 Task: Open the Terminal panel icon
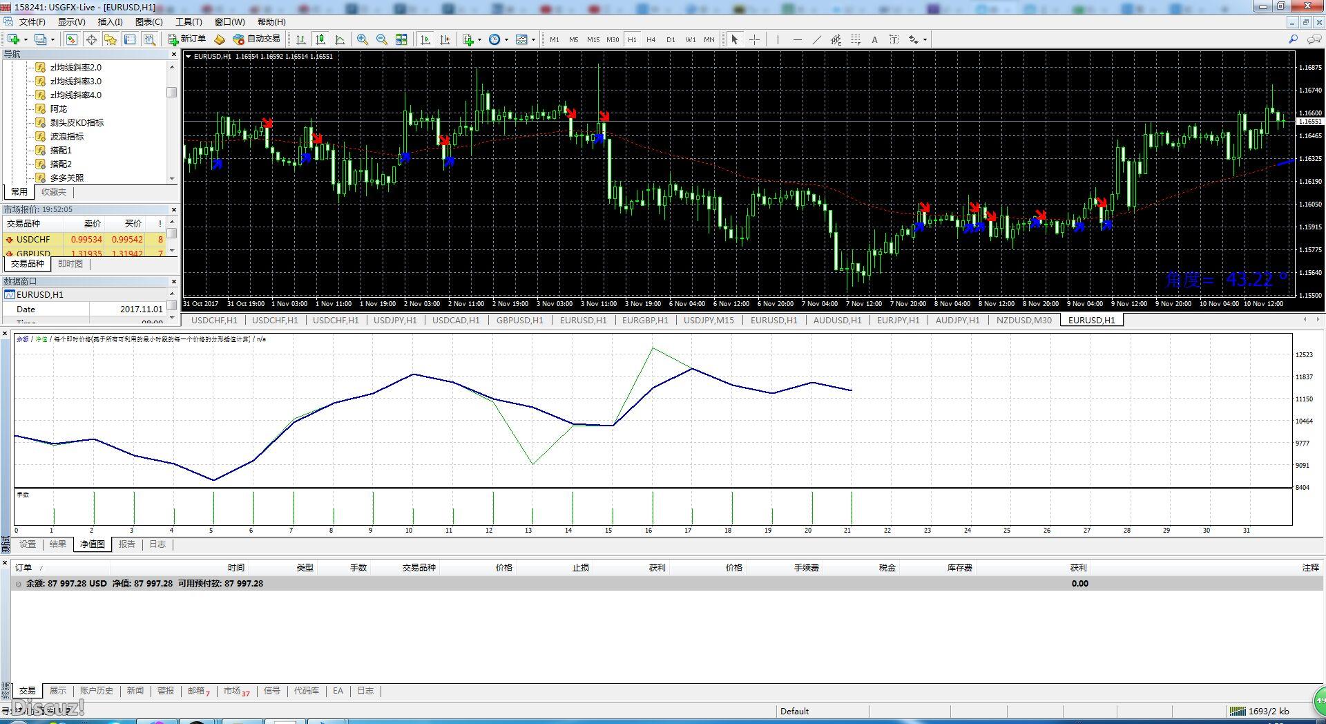click(130, 39)
